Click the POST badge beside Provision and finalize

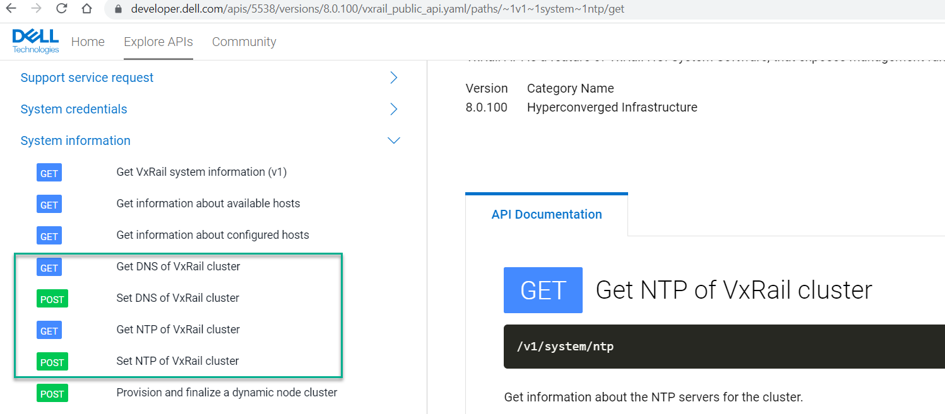(x=52, y=393)
